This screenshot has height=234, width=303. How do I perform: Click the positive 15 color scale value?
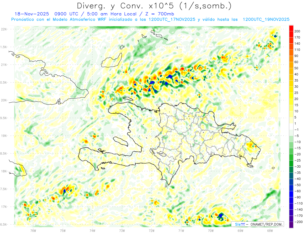297,105
